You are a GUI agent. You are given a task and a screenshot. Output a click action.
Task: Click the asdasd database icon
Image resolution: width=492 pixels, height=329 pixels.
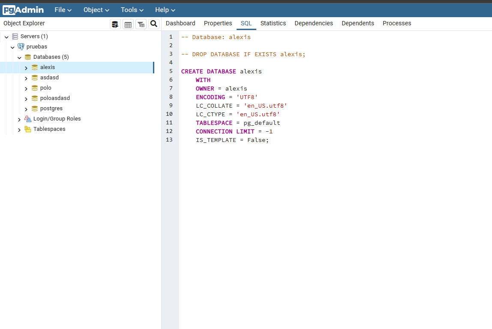click(x=35, y=78)
